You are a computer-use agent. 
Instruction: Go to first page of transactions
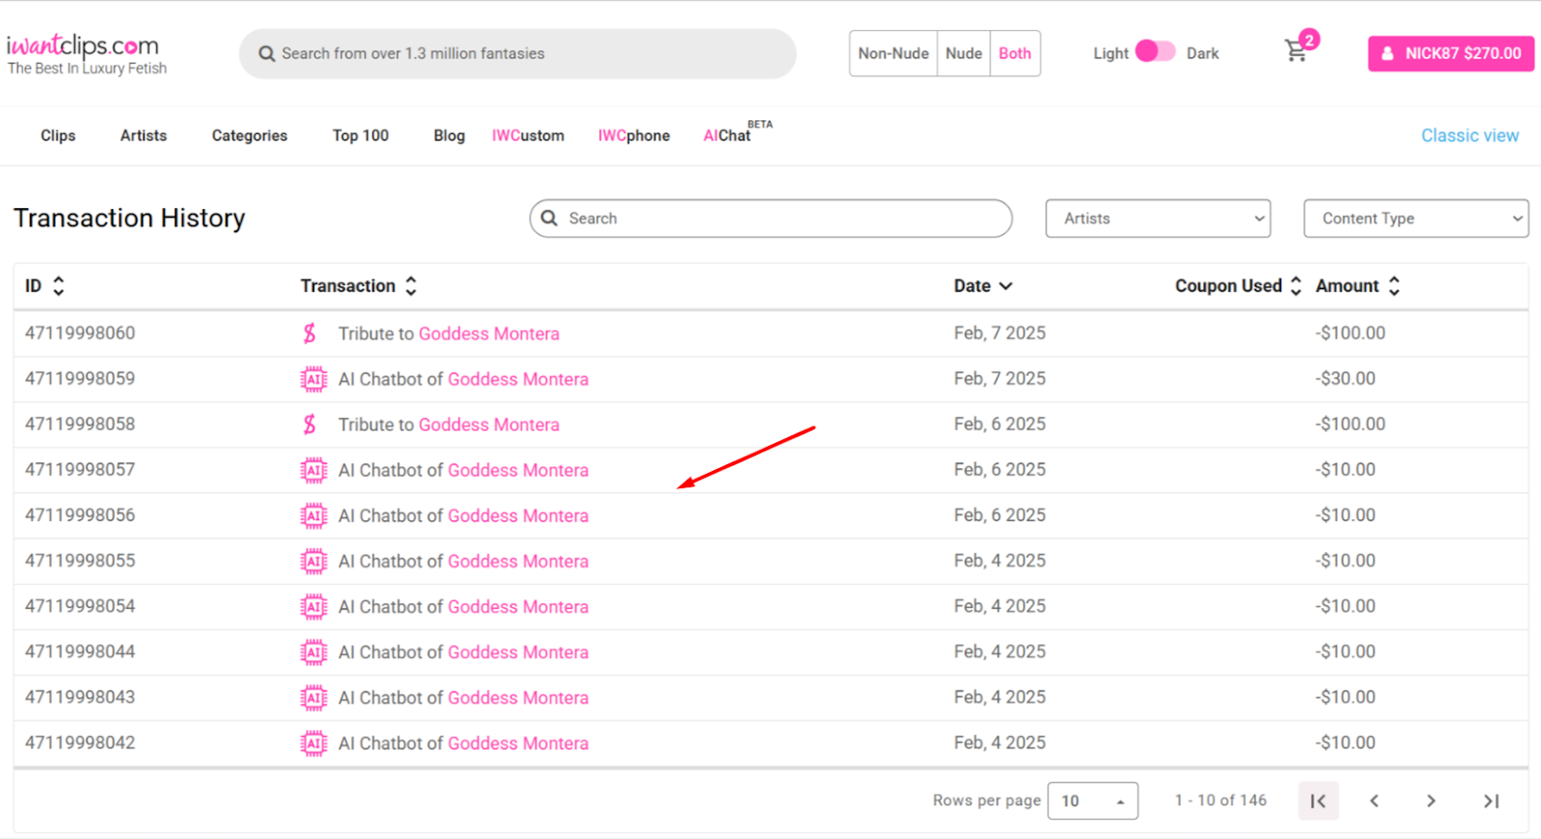(1319, 800)
